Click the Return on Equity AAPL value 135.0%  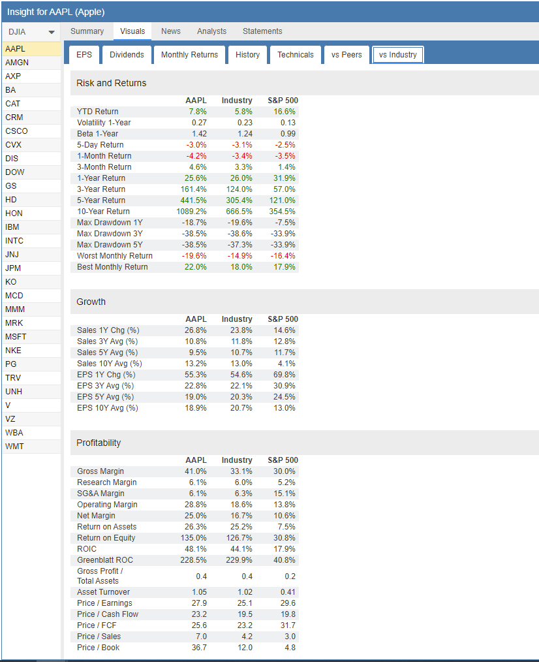click(x=194, y=538)
